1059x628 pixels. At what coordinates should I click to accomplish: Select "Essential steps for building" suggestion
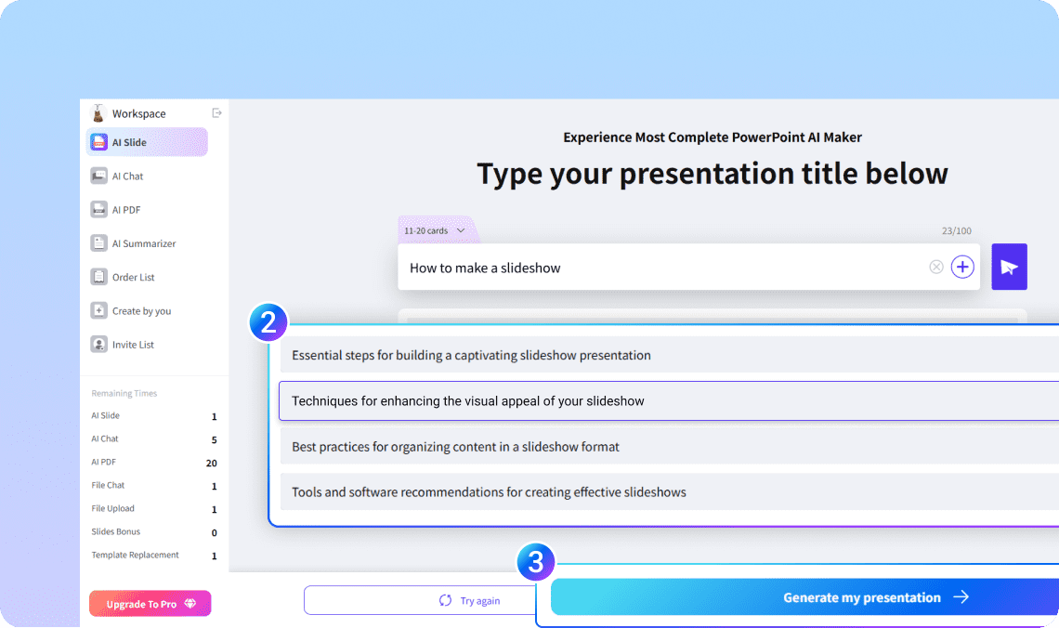point(669,355)
